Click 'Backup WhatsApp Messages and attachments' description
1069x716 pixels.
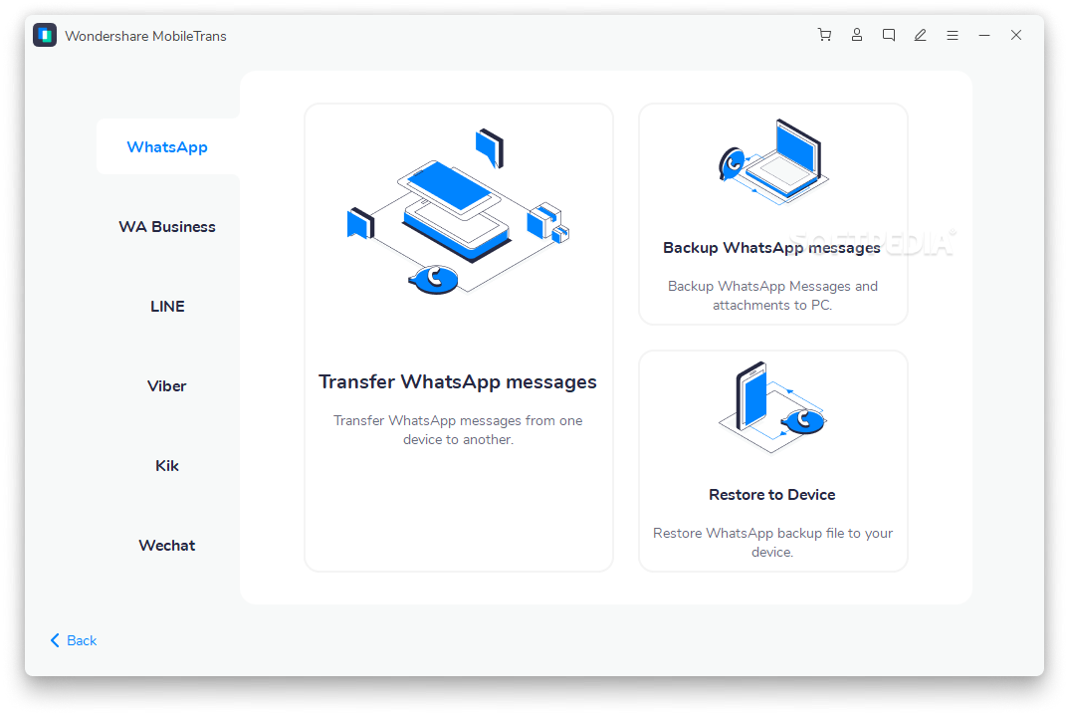coord(772,296)
